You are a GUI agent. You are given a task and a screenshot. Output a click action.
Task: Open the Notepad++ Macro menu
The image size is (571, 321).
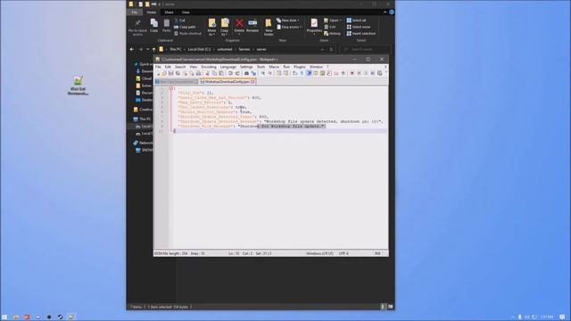click(274, 67)
